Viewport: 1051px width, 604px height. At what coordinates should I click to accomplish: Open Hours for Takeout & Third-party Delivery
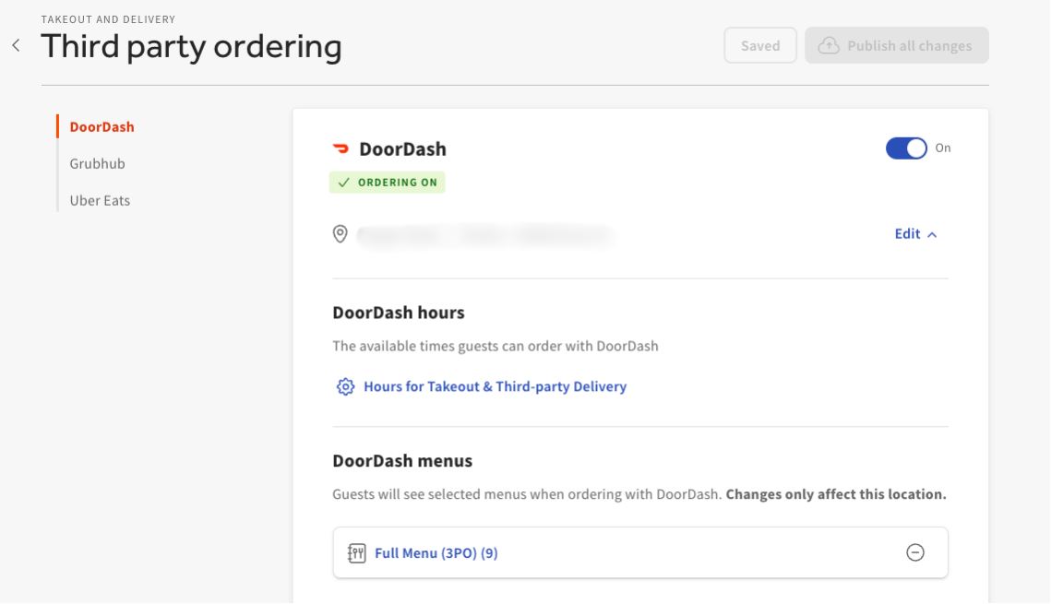[495, 386]
